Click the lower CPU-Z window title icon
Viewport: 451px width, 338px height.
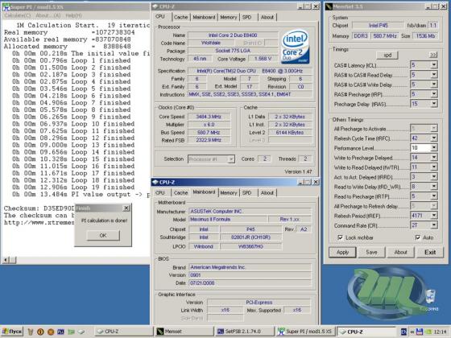(155, 182)
